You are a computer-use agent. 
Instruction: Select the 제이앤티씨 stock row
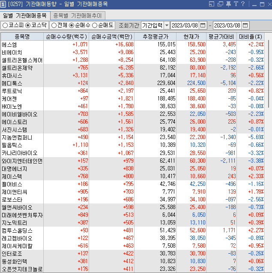click(133, 192)
